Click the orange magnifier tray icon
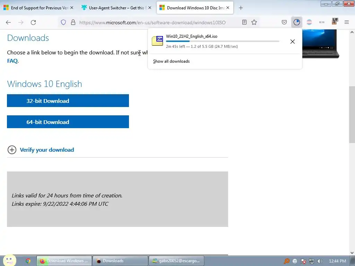355x266 pixels. point(287,261)
